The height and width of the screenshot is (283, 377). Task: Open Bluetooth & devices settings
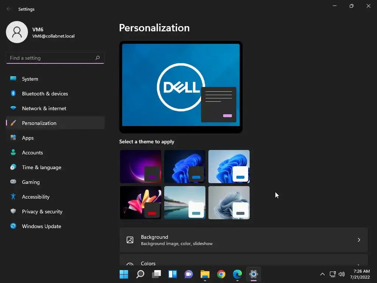(55, 94)
